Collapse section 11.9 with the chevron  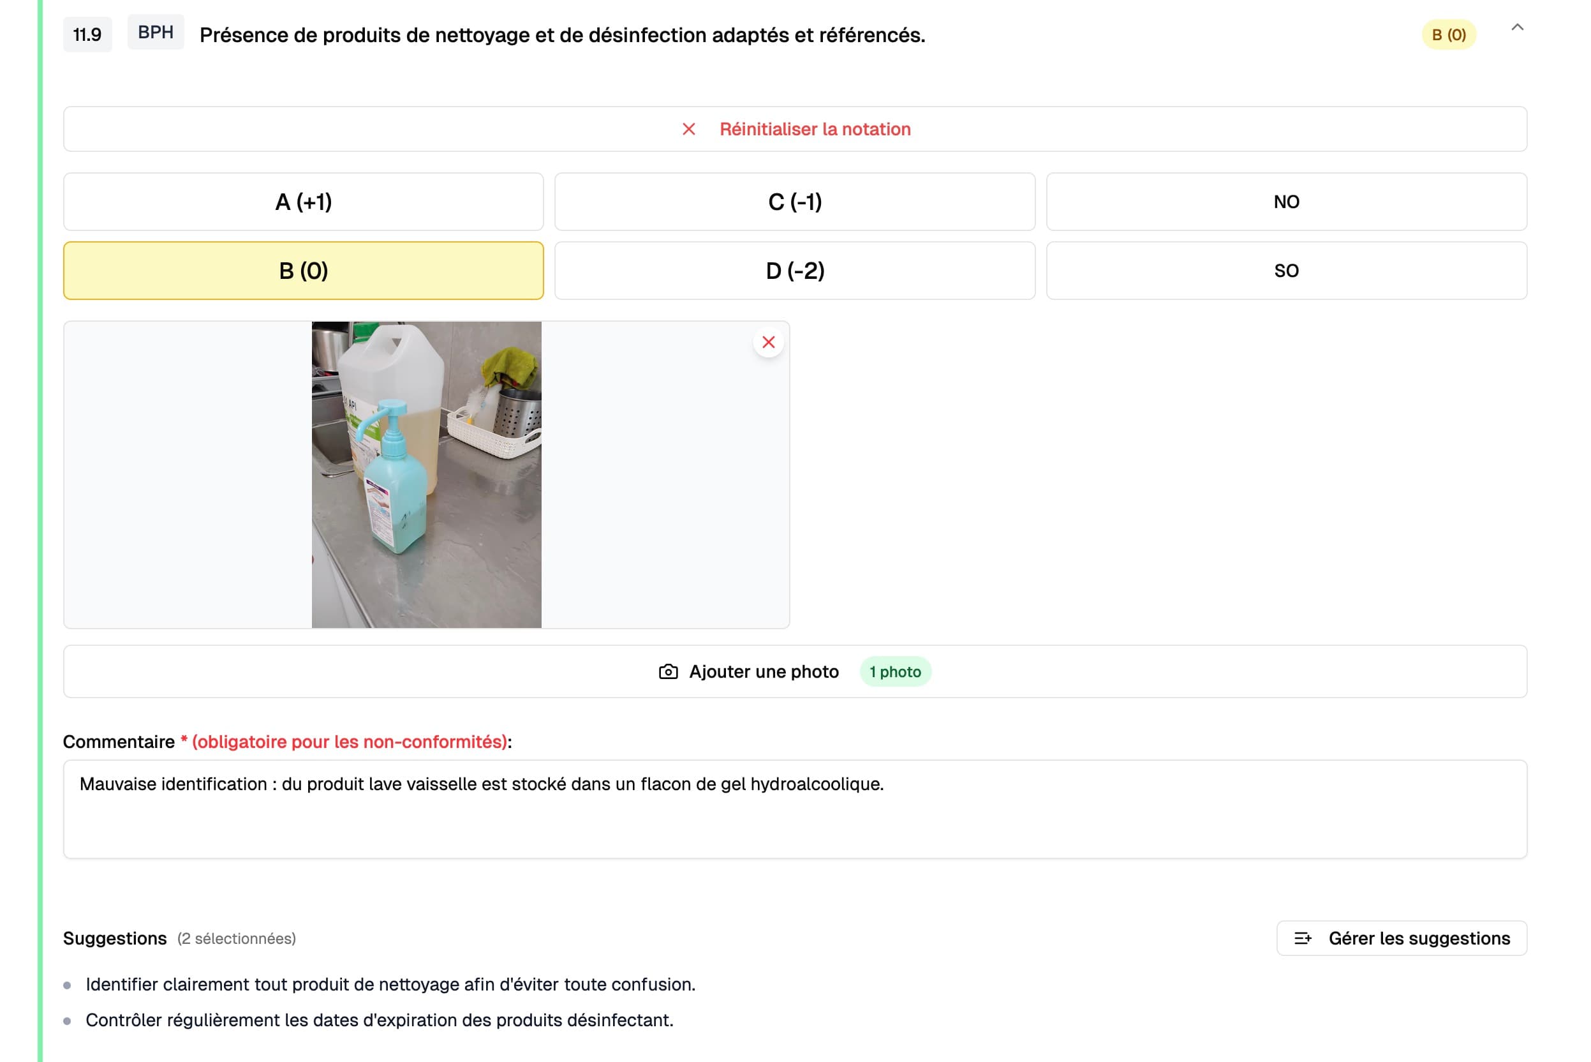[x=1517, y=28]
